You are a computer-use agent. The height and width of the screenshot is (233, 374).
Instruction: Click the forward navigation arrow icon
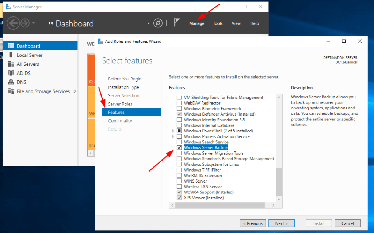pos(25,23)
